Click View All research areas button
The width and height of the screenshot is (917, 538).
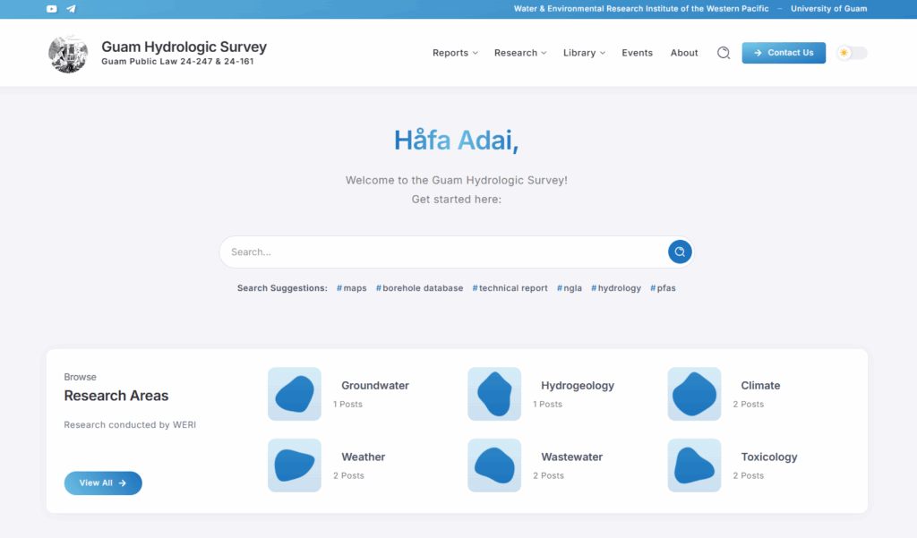tap(103, 482)
